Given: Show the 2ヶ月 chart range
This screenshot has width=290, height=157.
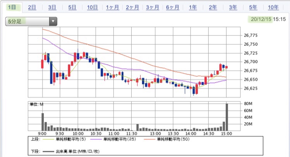Looking at the screenshot, I should coord(132,7).
